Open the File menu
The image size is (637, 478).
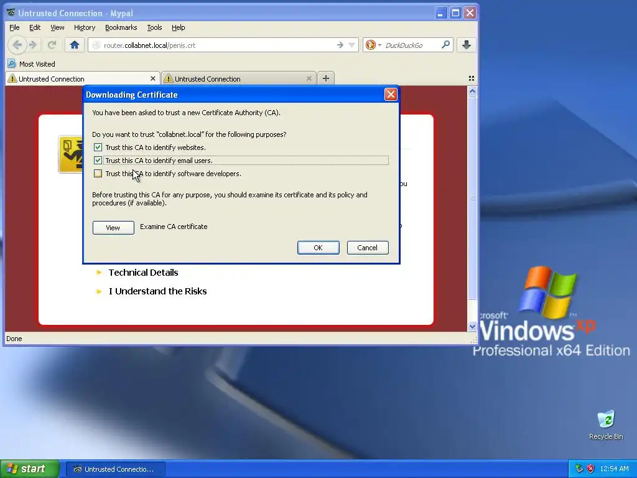click(x=14, y=27)
